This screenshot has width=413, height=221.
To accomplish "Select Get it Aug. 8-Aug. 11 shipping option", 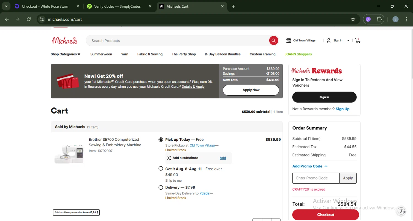I will coord(161,168).
